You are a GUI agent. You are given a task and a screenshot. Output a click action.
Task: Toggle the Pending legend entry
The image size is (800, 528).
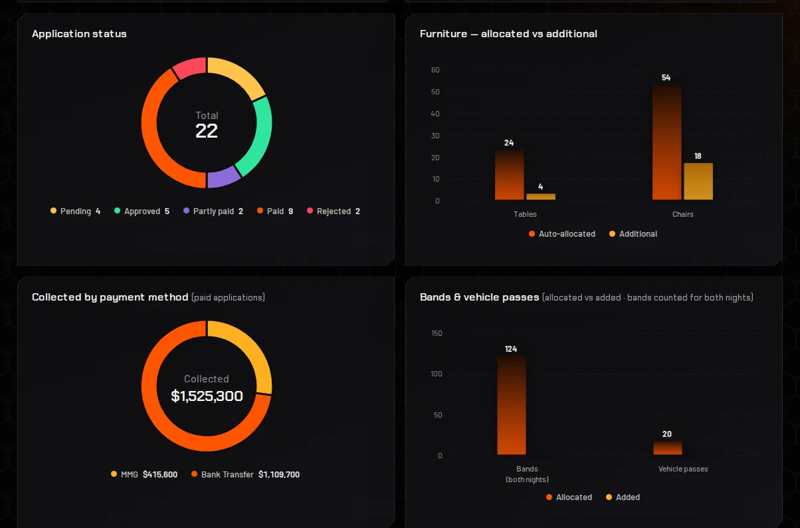click(x=75, y=211)
